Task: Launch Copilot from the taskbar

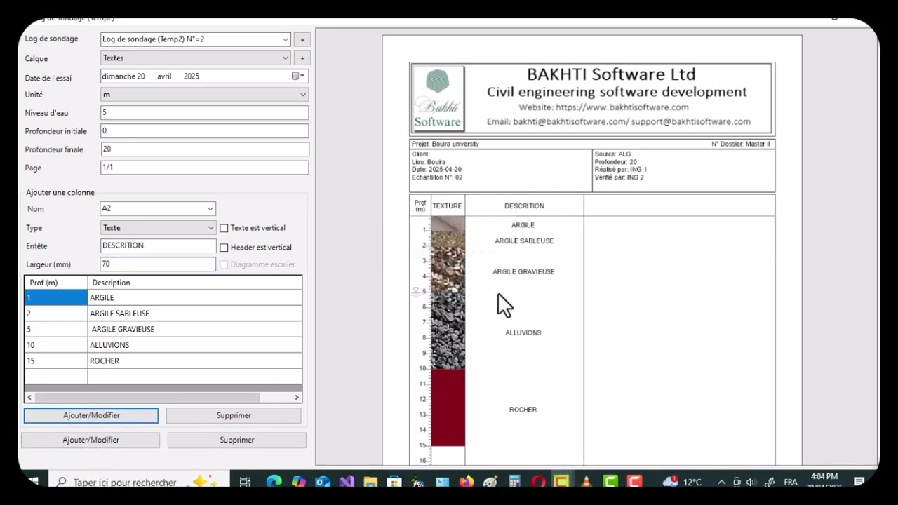Action: click(299, 482)
